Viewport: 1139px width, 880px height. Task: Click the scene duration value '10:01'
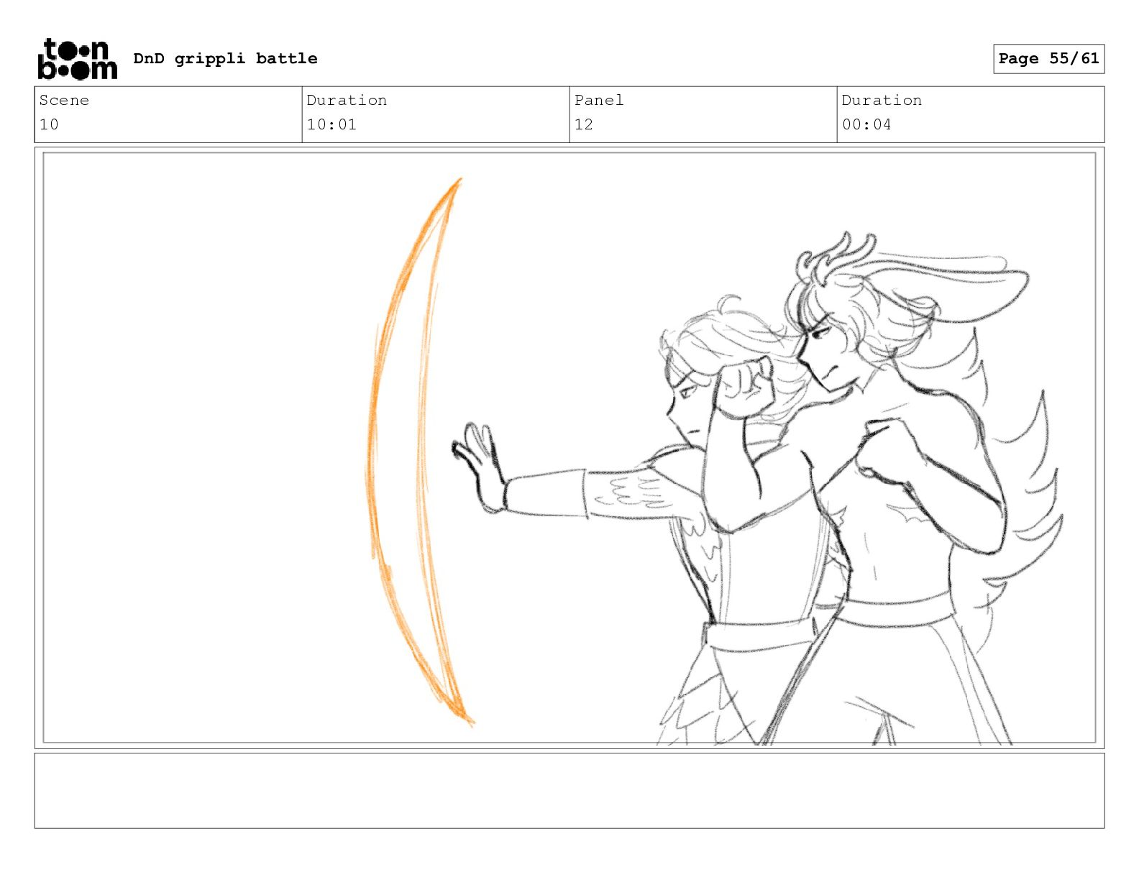[331, 124]
